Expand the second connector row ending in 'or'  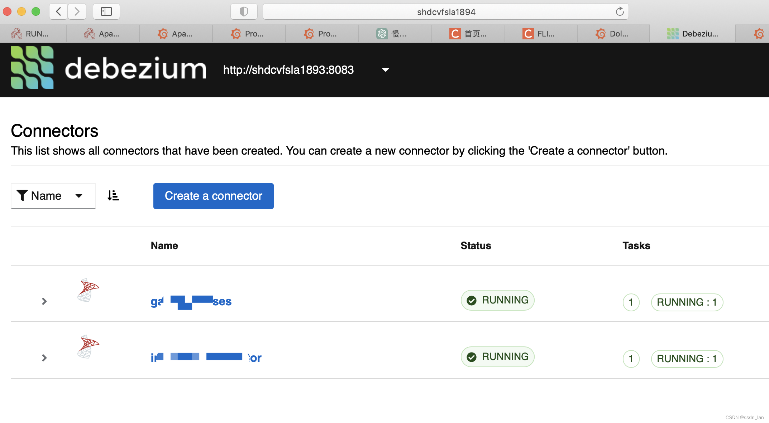tap(44, 358)
